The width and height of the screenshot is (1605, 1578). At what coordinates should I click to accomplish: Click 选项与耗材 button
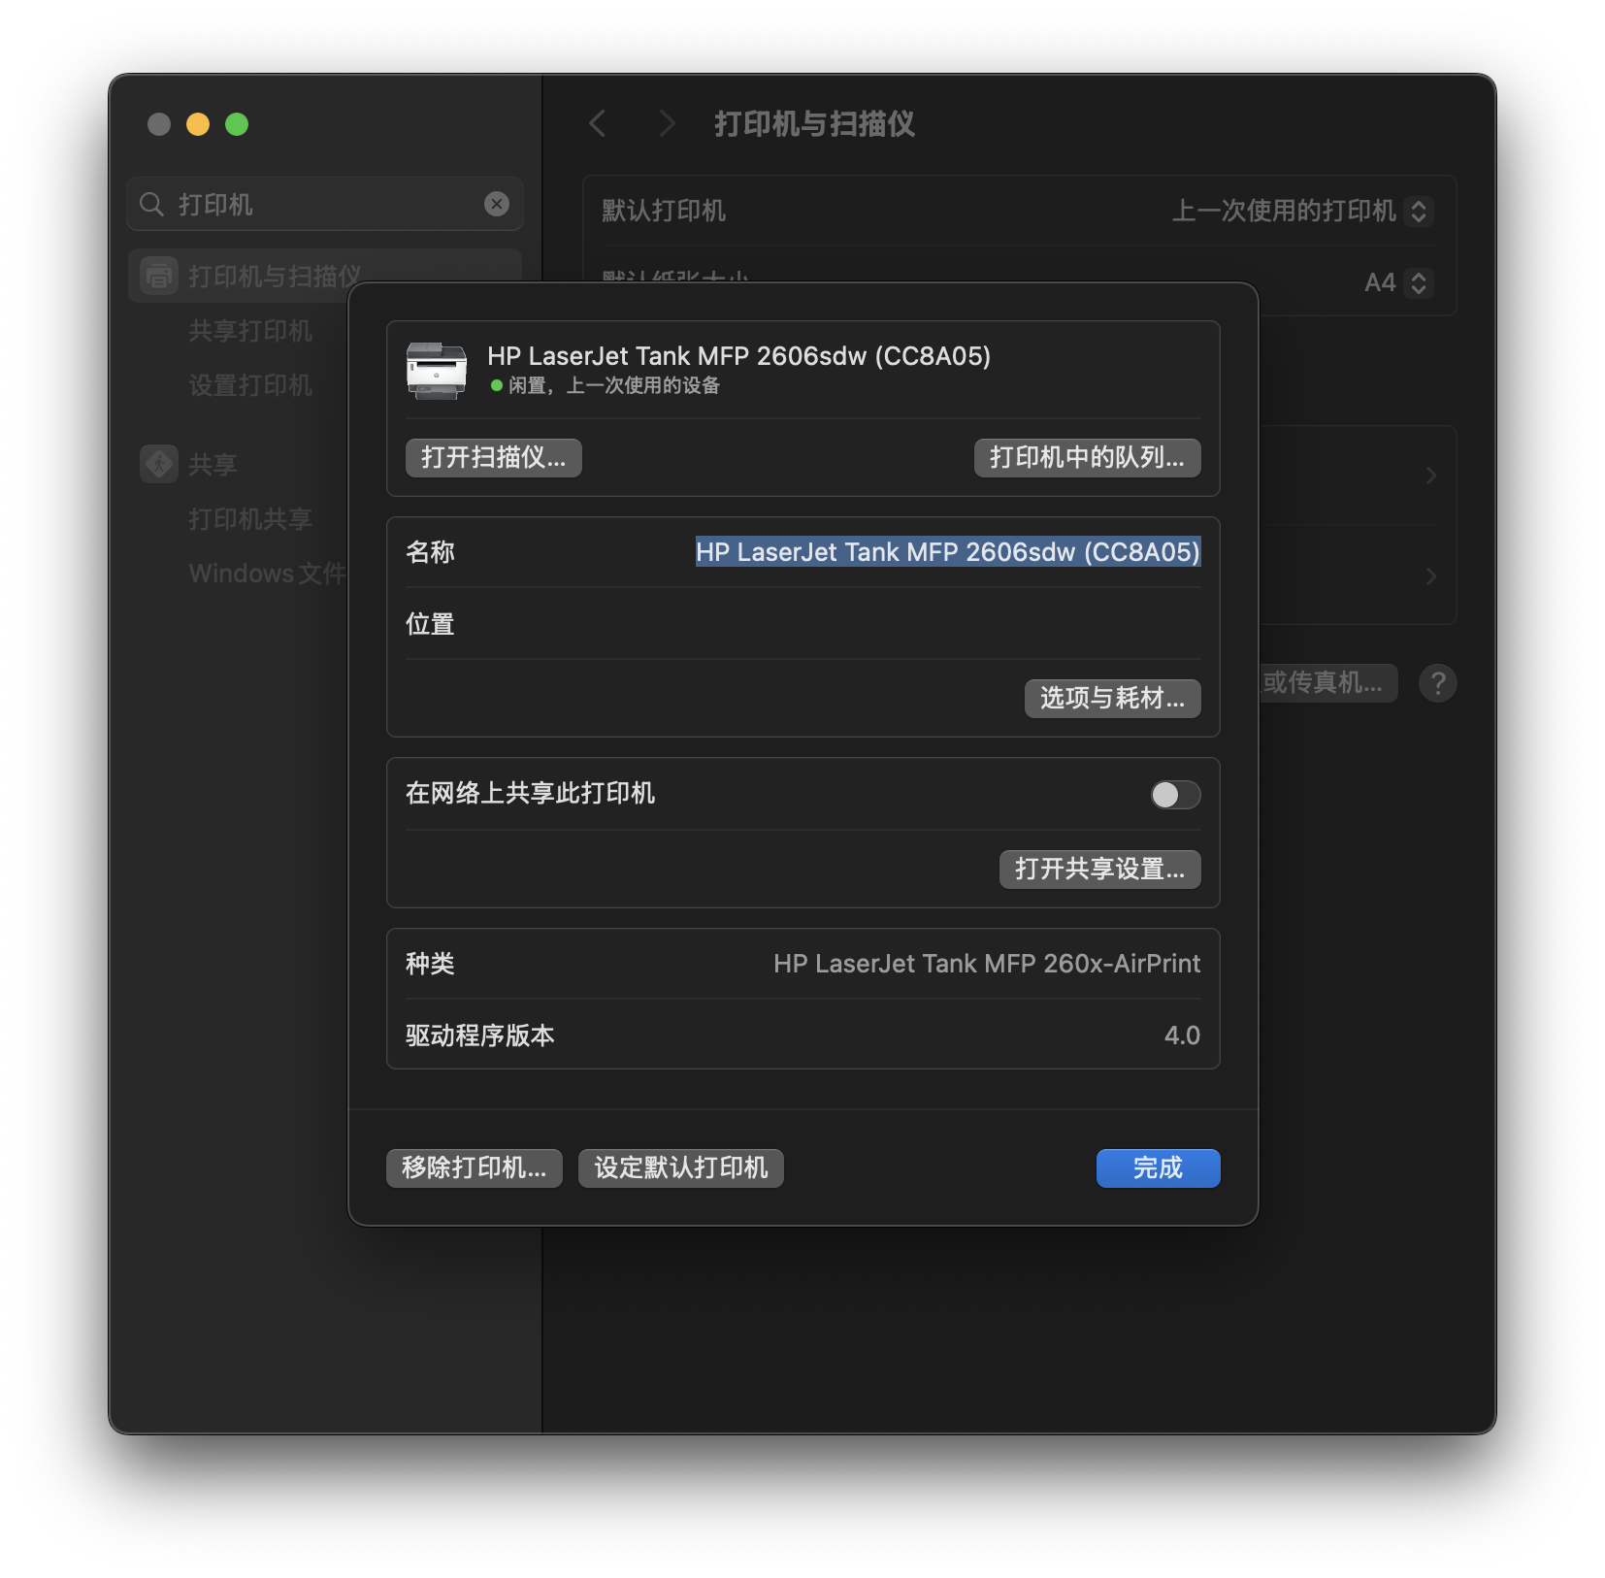(x=1112, y=698)
